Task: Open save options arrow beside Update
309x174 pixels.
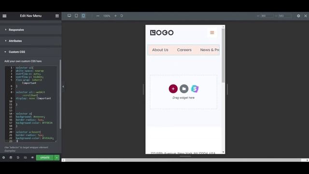Action: click(57, 158)
